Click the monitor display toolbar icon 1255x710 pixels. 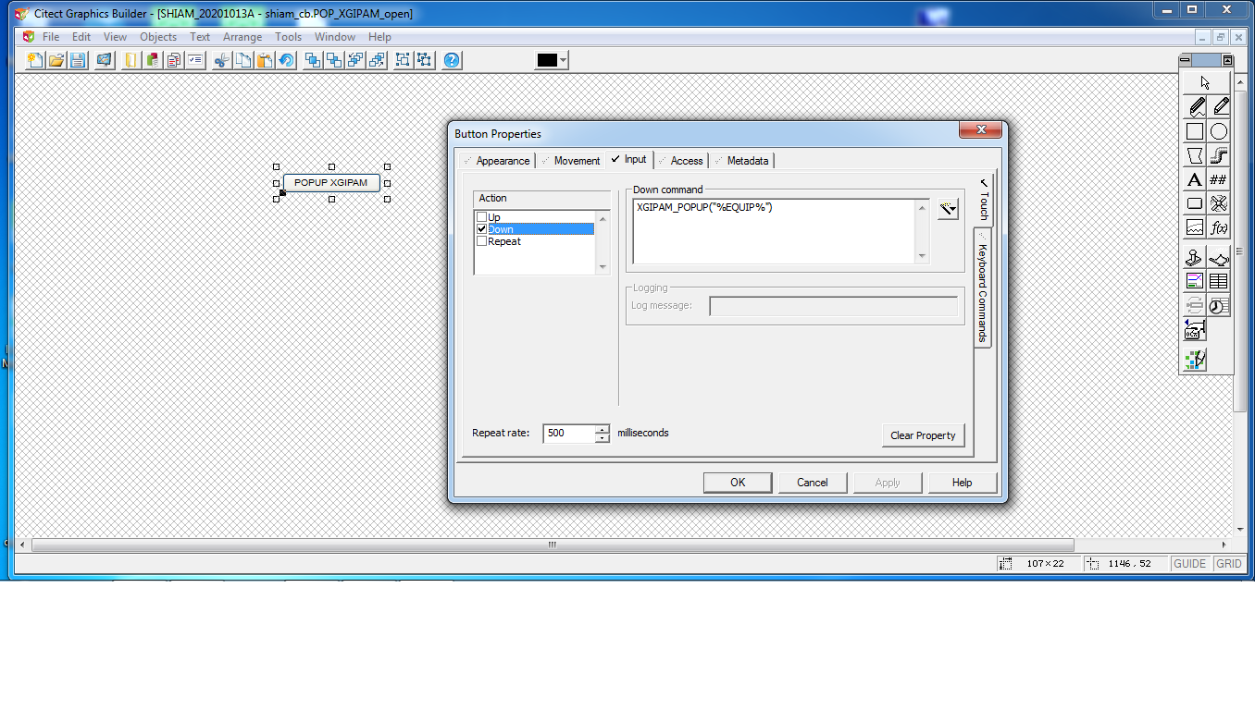tap(105, 60)
